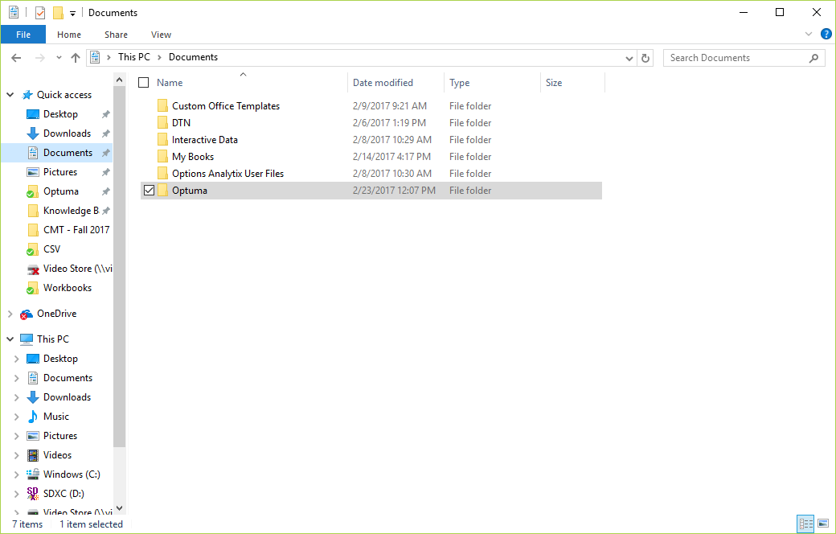Click navigation pane scrollbar up arrow
This screenshot has height=534, width=836.
pyautogui.click(x=120, y=80)
